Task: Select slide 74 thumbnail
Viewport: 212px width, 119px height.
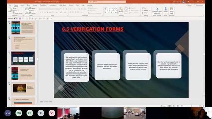Action: coord(23,43)
